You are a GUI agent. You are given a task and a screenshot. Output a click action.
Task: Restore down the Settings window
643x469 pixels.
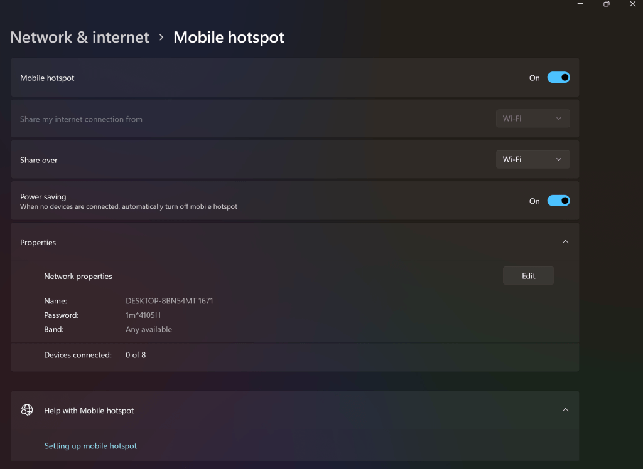coord(607,4)
